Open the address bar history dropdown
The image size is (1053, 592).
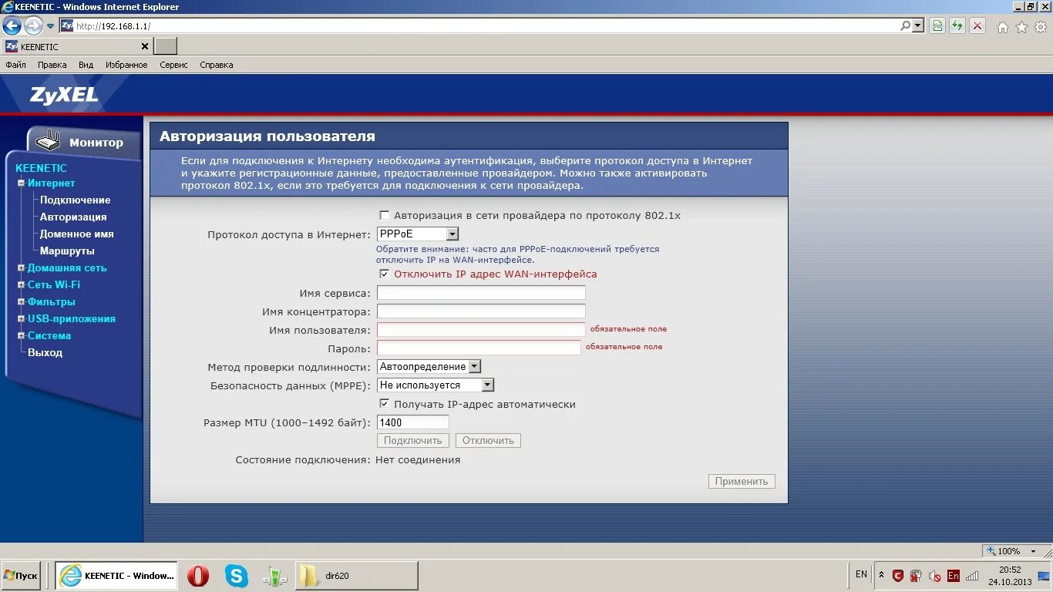pos(917,25)
